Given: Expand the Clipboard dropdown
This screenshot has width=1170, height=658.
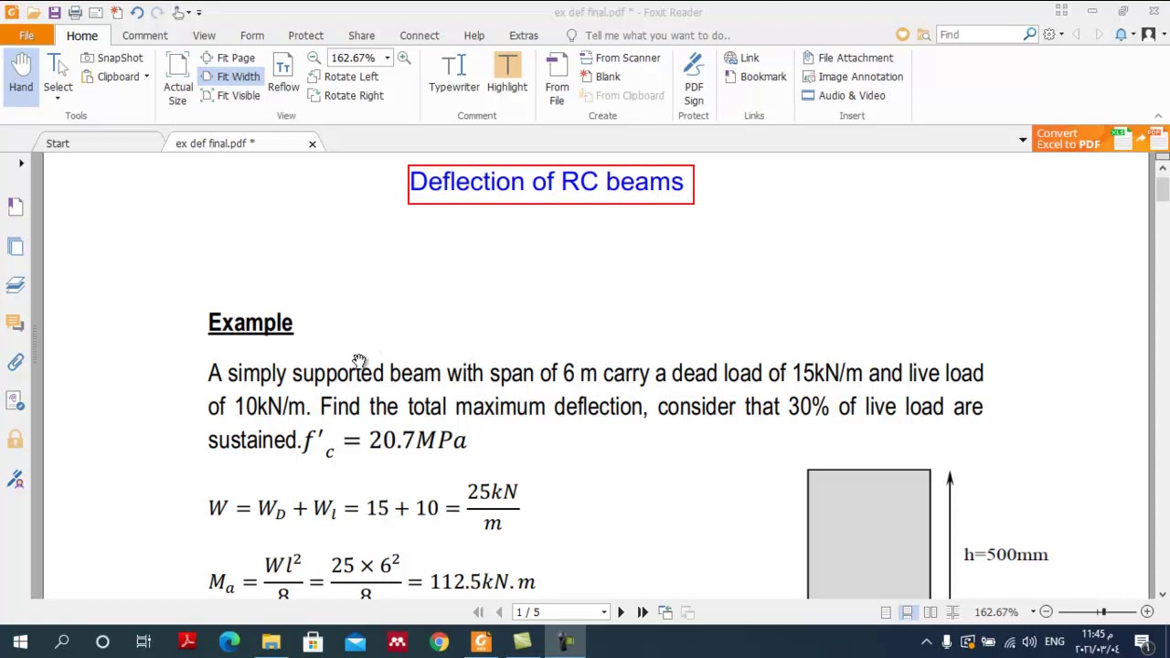Looking at the screenshot, I should coord(146,77).
